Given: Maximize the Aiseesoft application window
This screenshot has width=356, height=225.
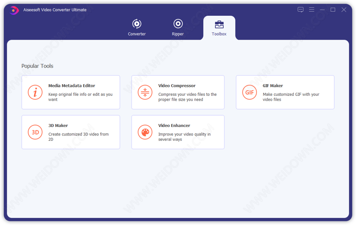Looking at the screenshot, I should coord(333,9).
